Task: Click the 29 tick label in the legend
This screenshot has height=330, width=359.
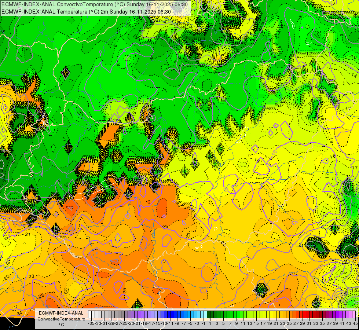Action: coord(303,324)
